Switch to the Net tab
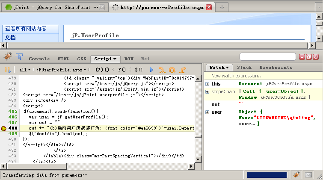The width and height of the screenshot is (323, 180). [145, 59]
